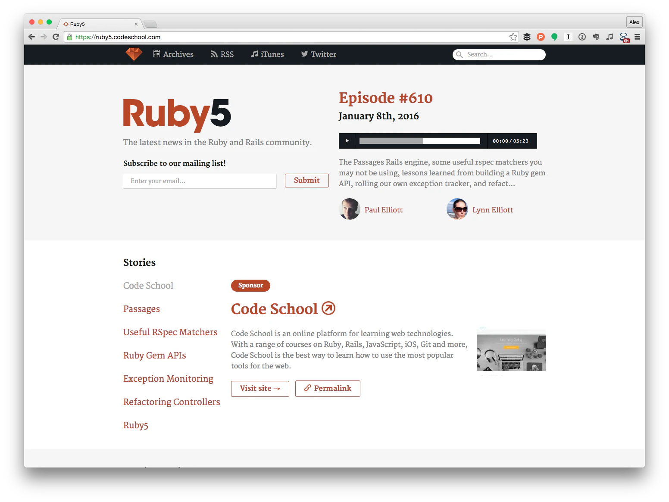Viewport: 669px width, 502px height.
Task: Click the 1Password circular extension icon
Action: pyautogui.click(x=582, y=37)
